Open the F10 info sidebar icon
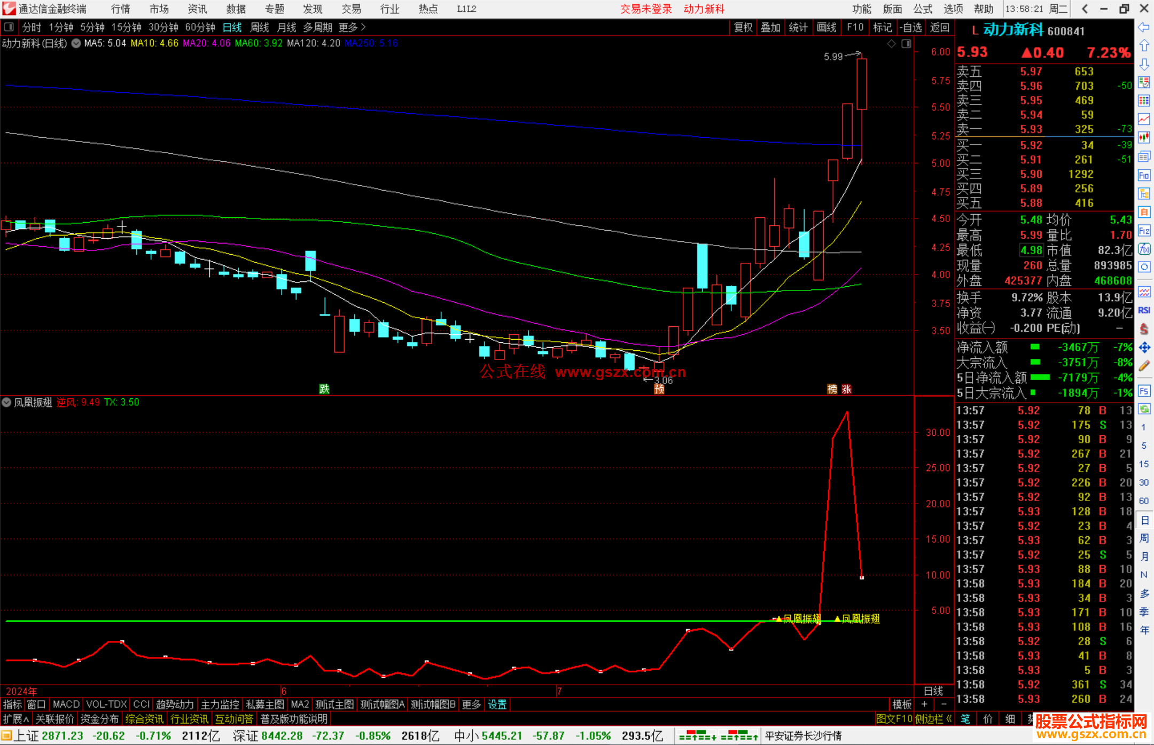Screen dimensions: 1154x745 pos(1144,175)
